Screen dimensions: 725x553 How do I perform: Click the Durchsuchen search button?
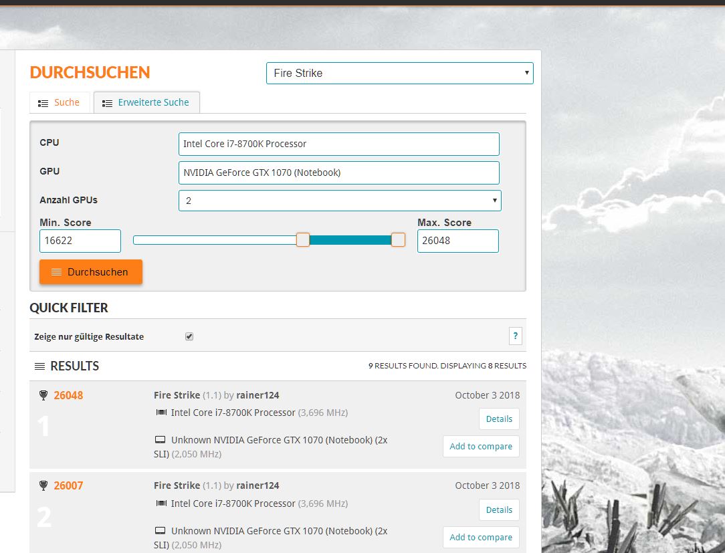[x=91, y=272]
